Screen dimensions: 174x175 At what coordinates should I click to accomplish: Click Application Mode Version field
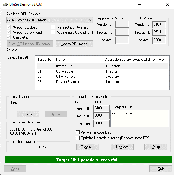(122, 40)
